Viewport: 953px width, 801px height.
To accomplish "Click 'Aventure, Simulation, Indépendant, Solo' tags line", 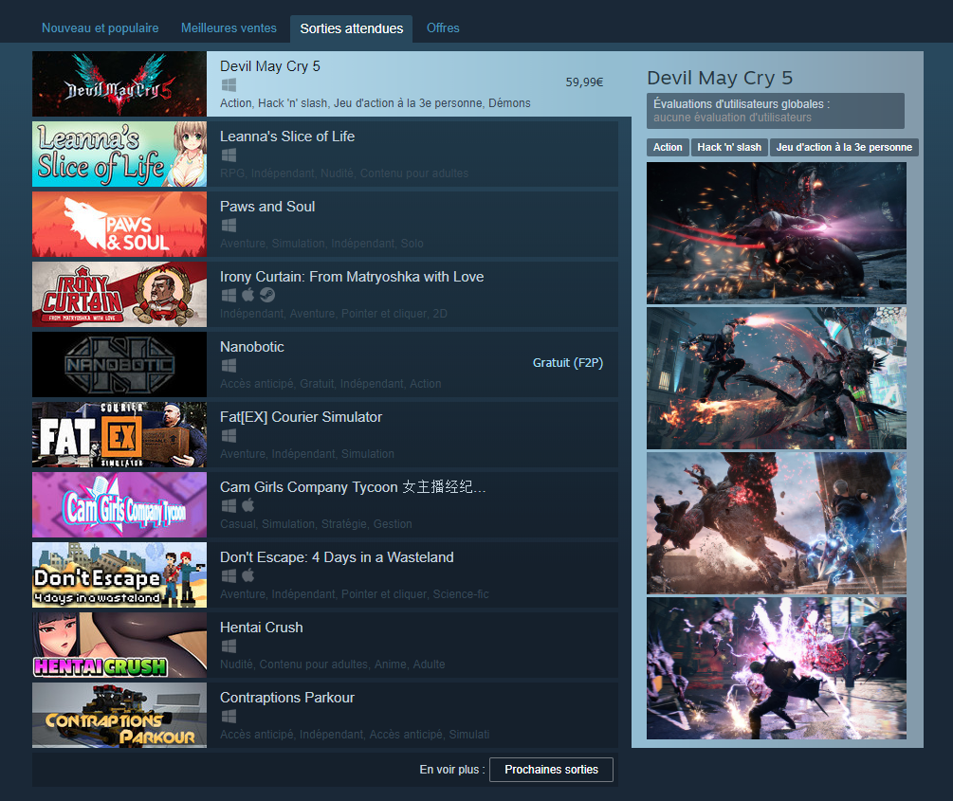I will pyautogui.click(x=321, y=244).
